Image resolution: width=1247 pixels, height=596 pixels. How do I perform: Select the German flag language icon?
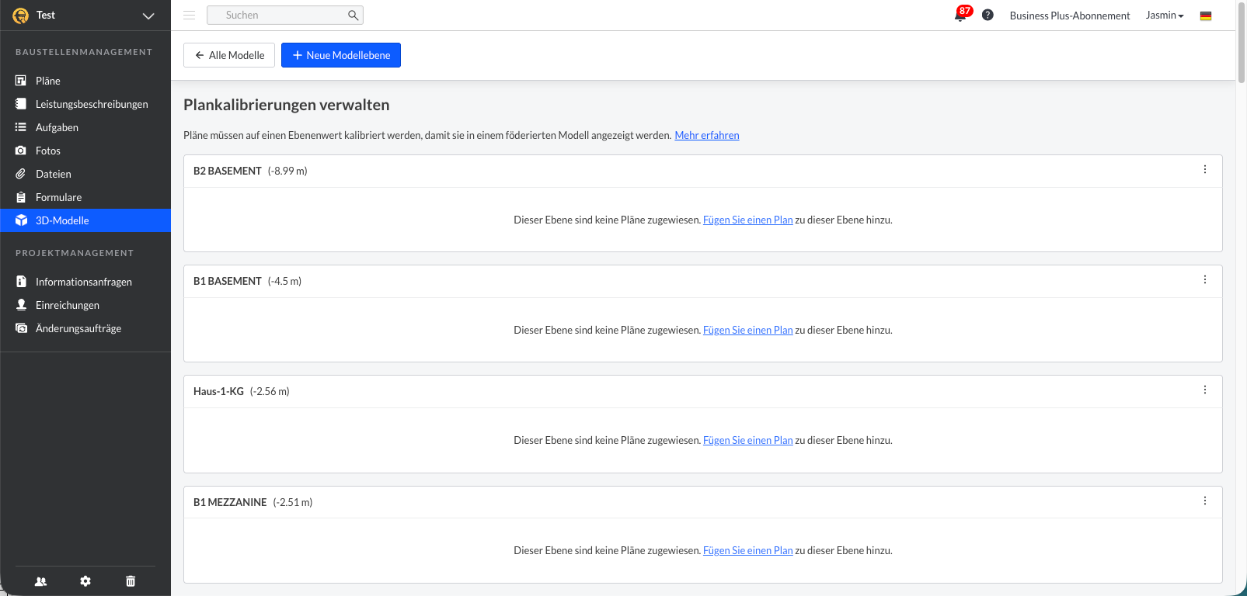[x=1205, y=16]
